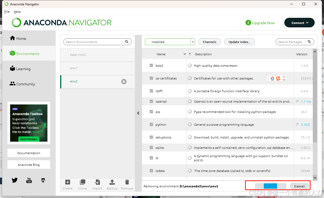Toggle the bzip2 package checkbox
Image resolution: width=324 pixels, height=198 pixels.
tap(151, 65)
